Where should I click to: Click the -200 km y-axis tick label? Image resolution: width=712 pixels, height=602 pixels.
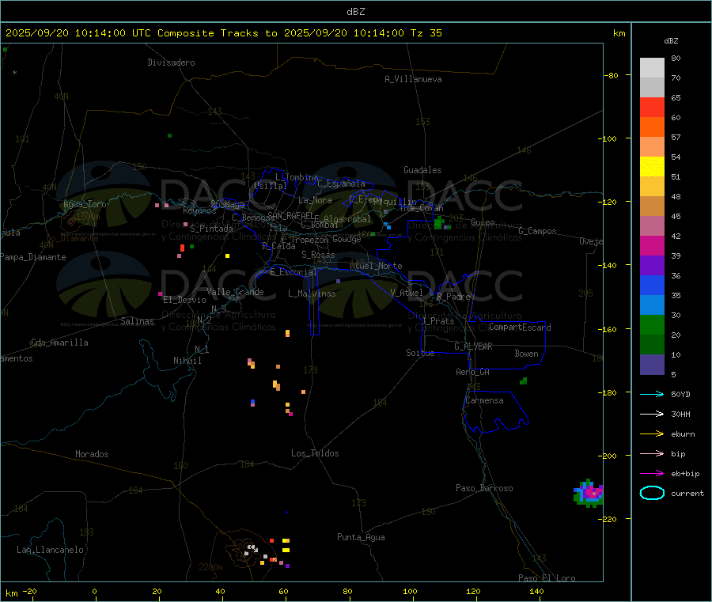607,456
